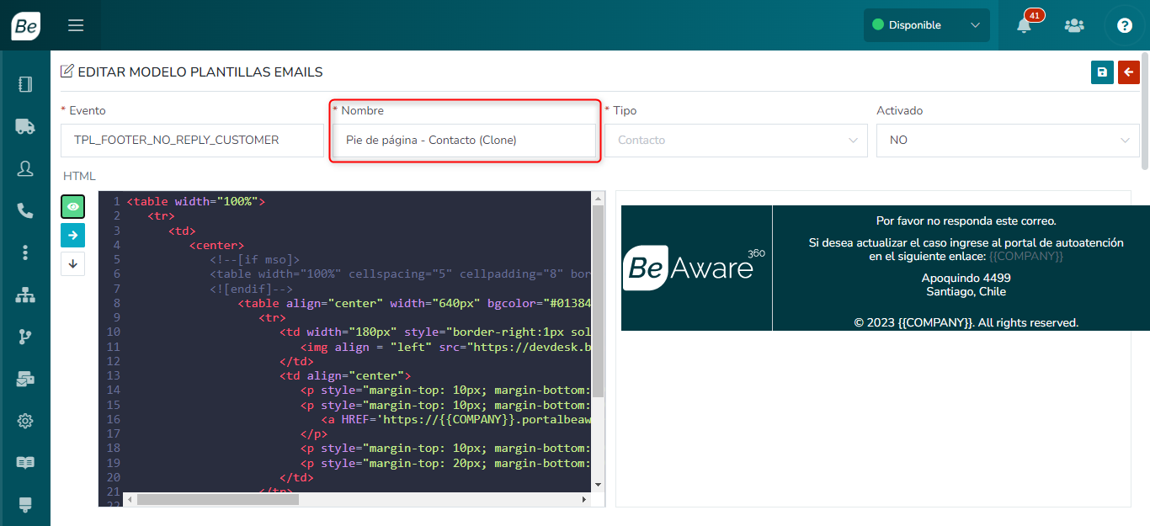
Task: Click the Nombre input field
Action: click(465, 141)
